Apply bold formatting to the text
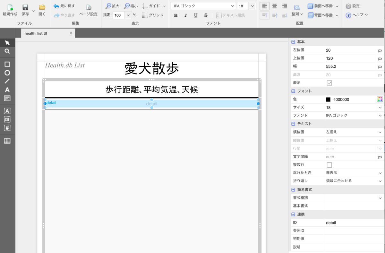The image size is (385, 253). pos(176,15)
